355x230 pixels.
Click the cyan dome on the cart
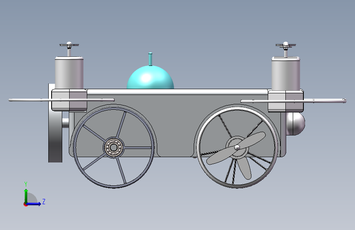coord(150,77)
